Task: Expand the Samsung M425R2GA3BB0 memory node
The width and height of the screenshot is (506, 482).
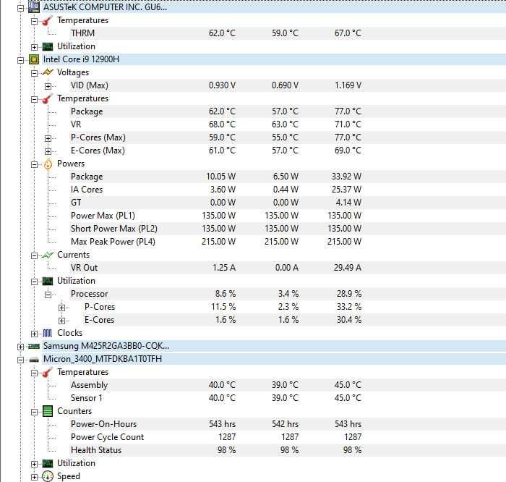Action: pyautogui.click(x=21, y=347)
